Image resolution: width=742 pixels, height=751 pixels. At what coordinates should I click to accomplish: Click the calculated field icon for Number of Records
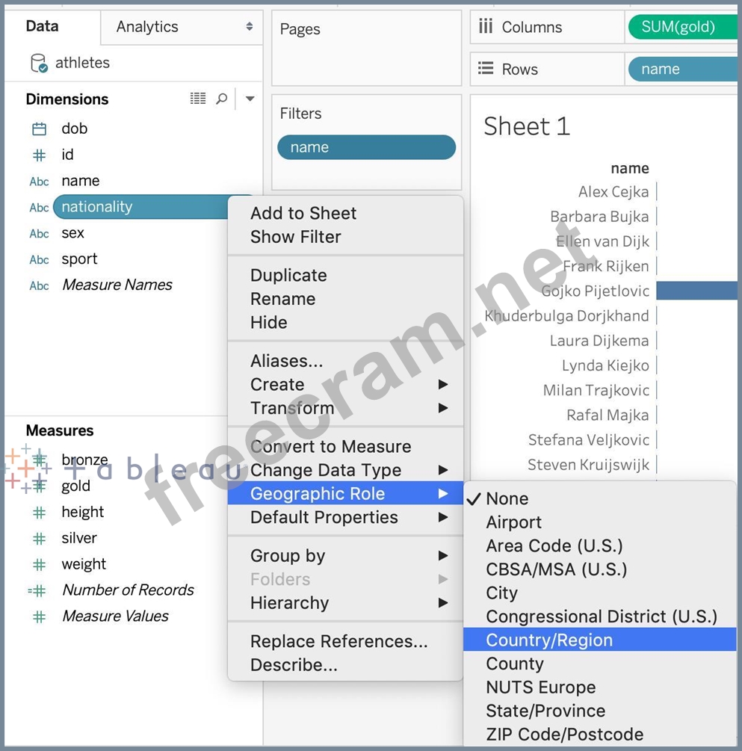click(37, 590)
